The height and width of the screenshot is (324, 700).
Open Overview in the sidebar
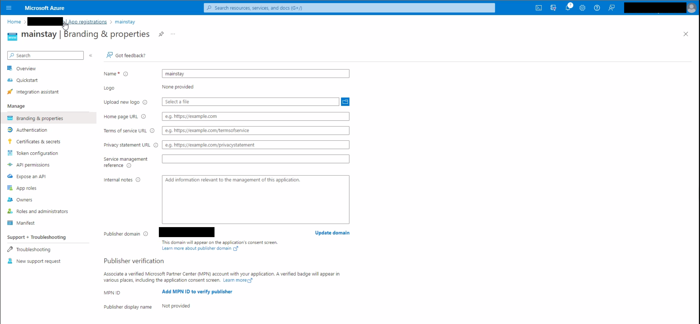coord(26,69)
